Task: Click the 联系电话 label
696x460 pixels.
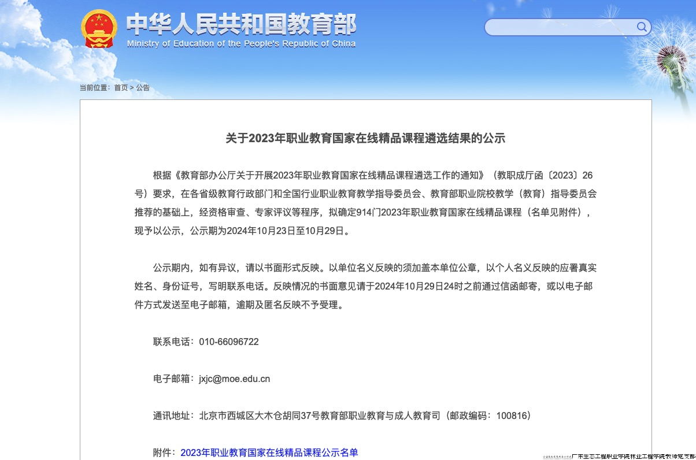Action: (x=173, y=342)
